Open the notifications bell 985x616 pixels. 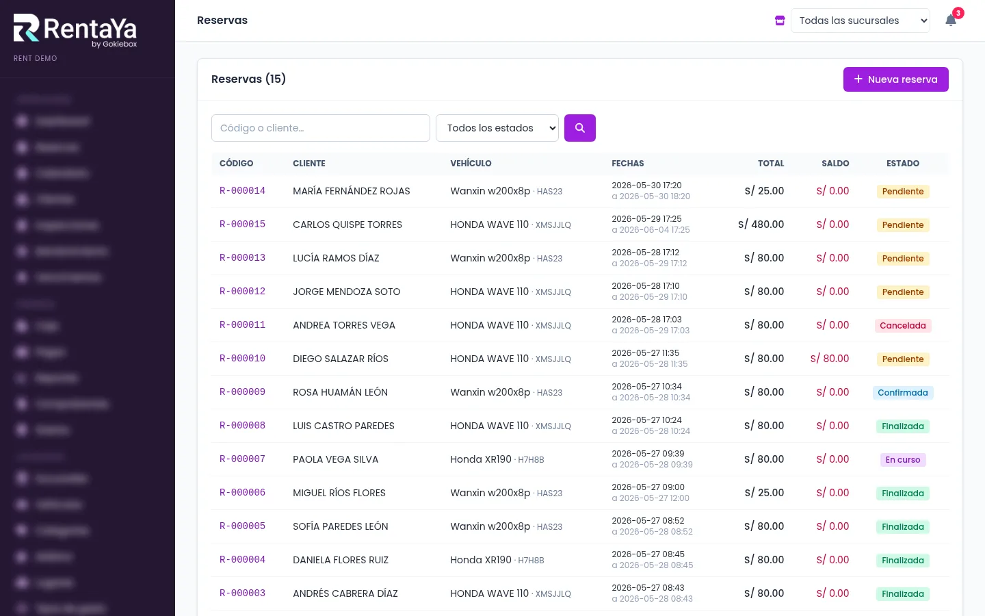pos(951,21)
